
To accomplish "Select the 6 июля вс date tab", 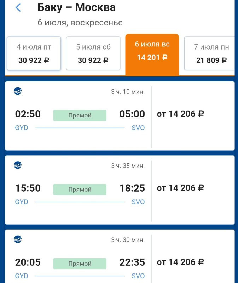I will (152, 54).
